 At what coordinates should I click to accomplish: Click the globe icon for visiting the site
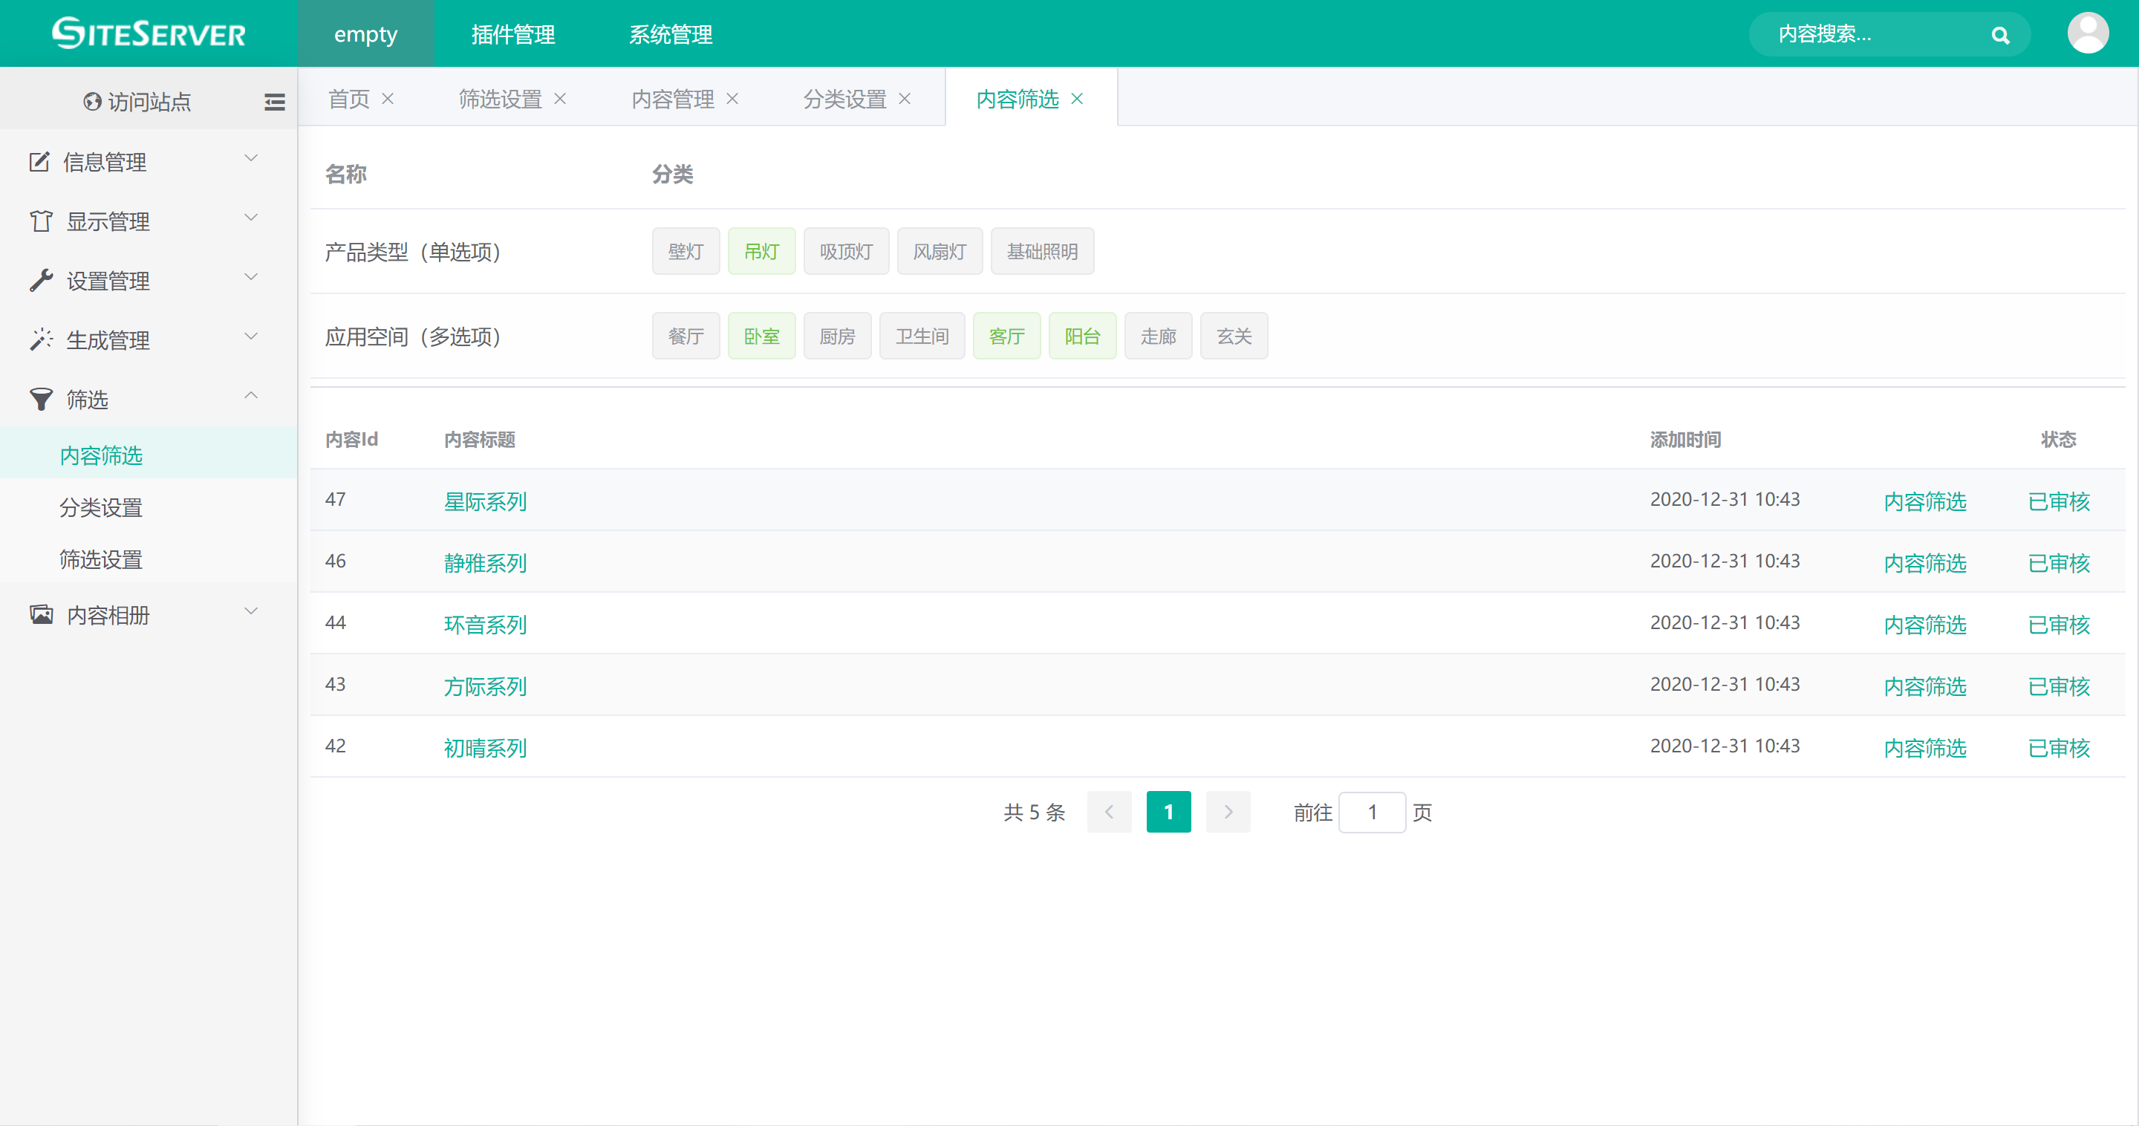92,101
